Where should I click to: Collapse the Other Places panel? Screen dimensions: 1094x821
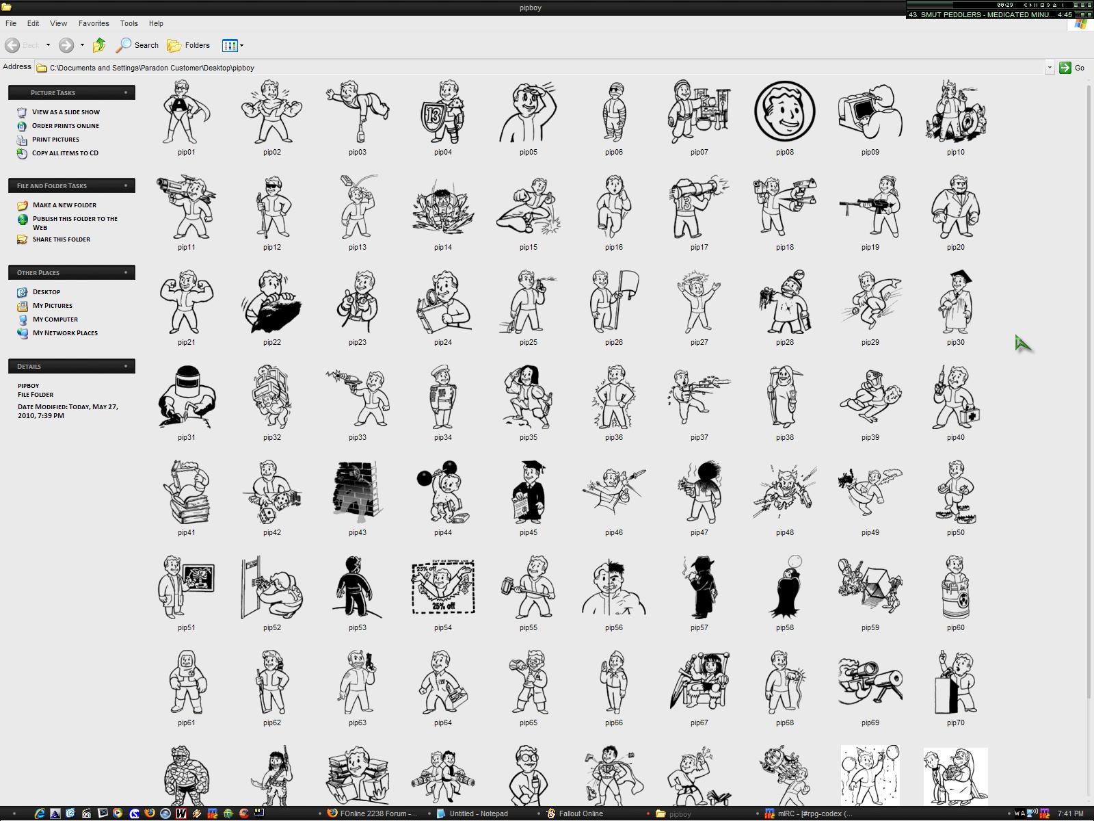126,272
